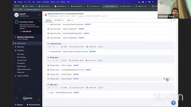
Task: Open Run status analytics
Action: tap(21, 54)
